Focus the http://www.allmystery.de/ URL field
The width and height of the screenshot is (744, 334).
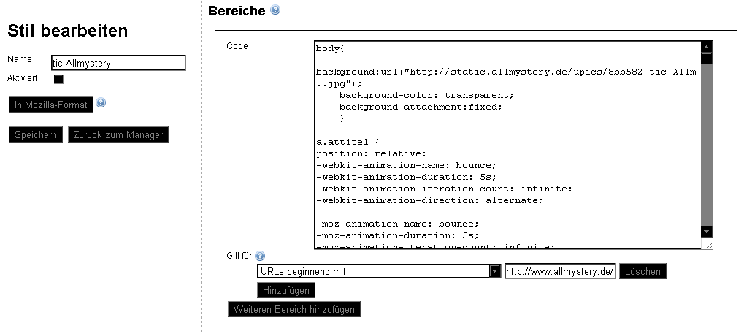point(560,271)
